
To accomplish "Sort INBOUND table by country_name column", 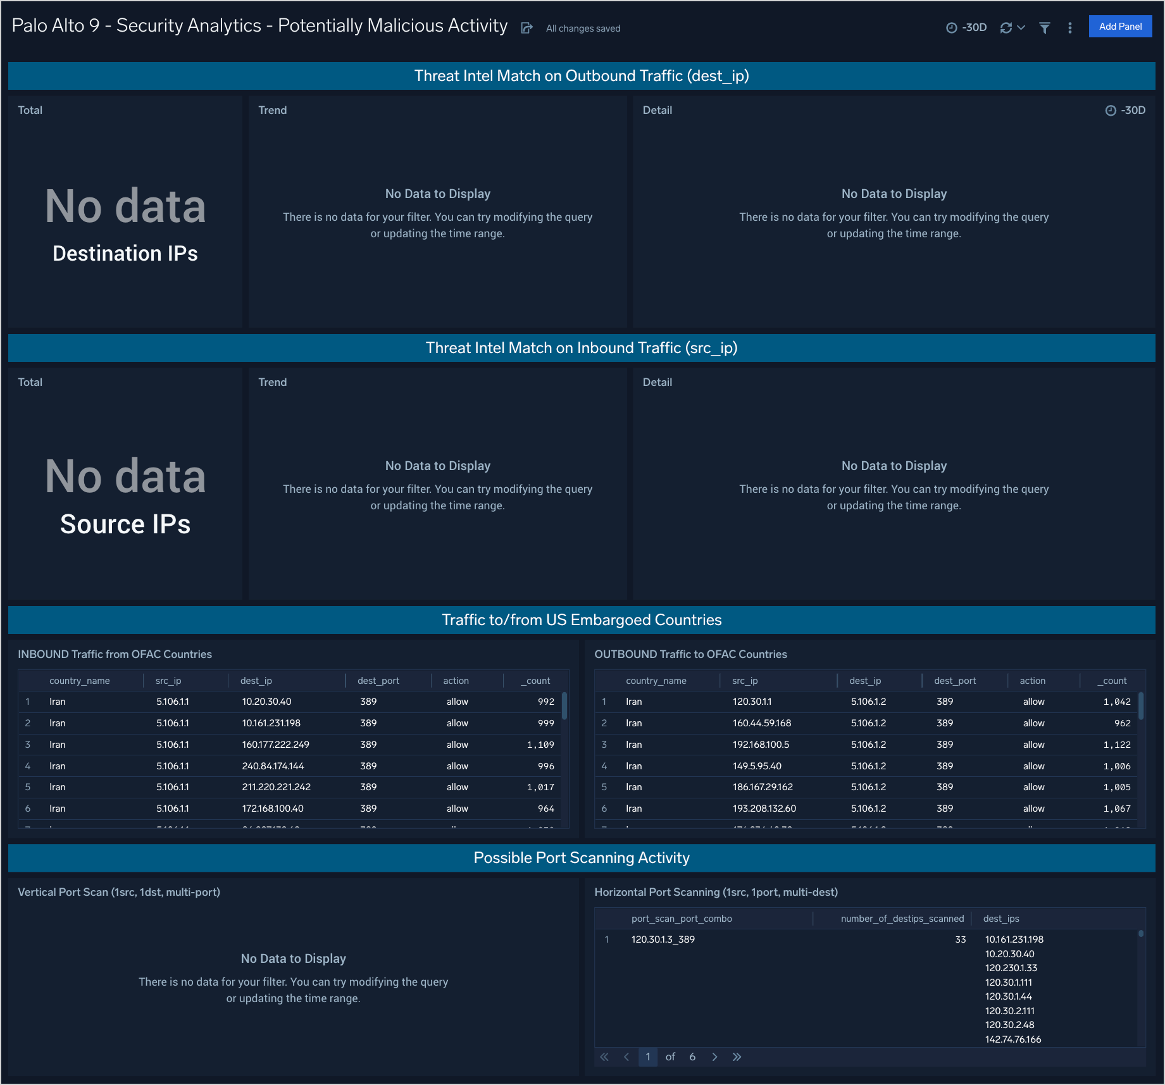I will point(80,680).
